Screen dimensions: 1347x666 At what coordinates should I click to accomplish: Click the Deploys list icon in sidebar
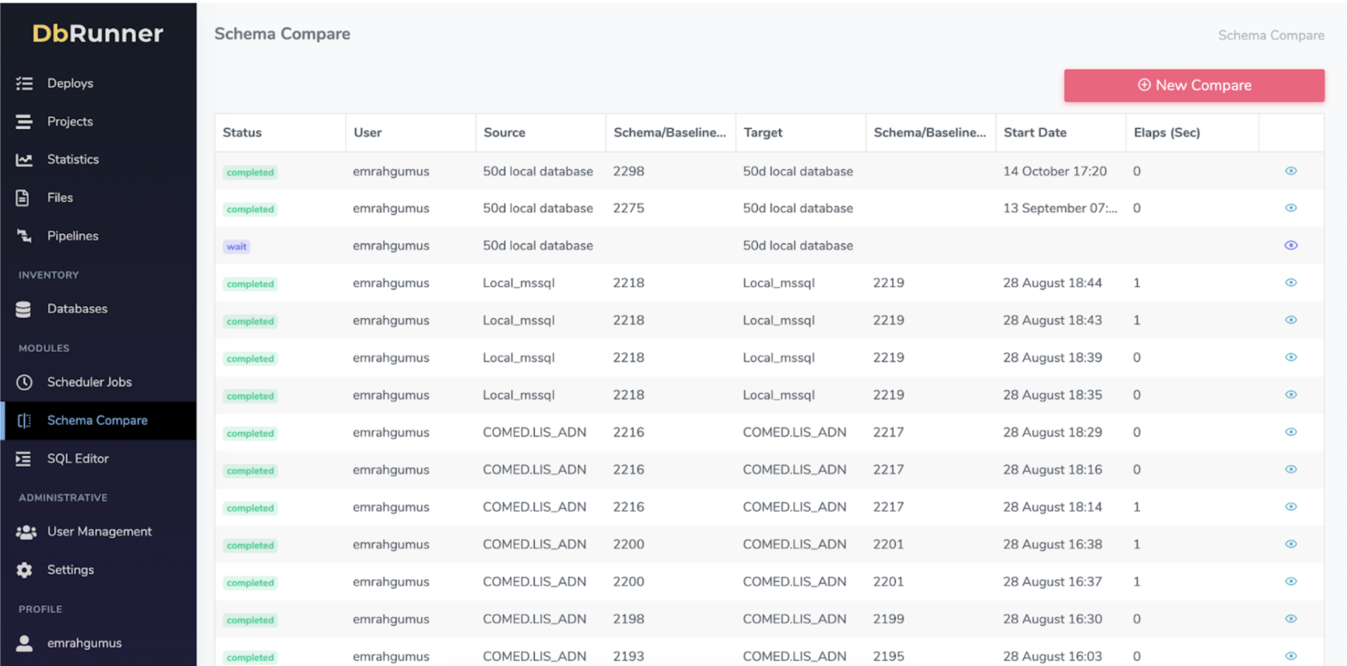point(24,84)
